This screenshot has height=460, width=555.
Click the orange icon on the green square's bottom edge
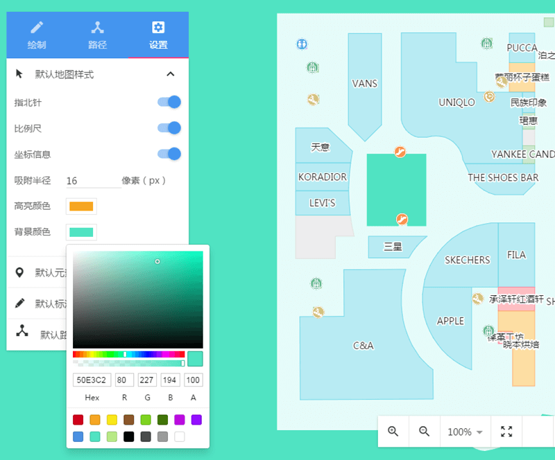pos(402,219)
